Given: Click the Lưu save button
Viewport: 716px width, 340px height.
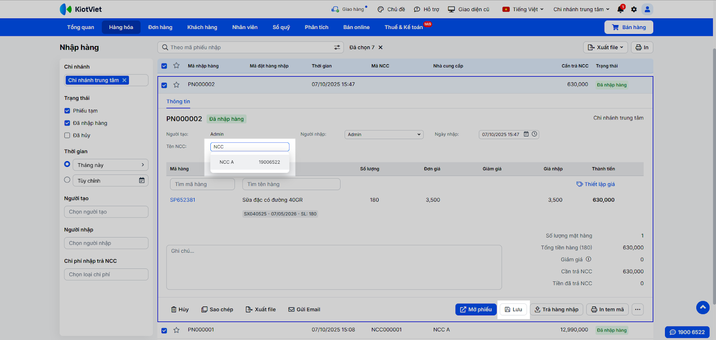Looking at the screenshot, I should pos(513,310).
